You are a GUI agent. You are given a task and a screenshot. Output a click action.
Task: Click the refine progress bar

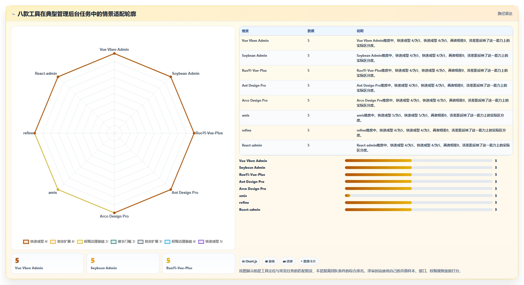[x=419, y=203]
